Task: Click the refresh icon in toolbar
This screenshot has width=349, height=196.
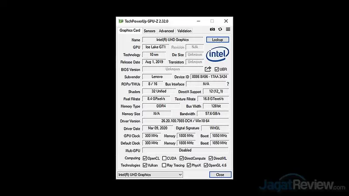Action: 220,29
